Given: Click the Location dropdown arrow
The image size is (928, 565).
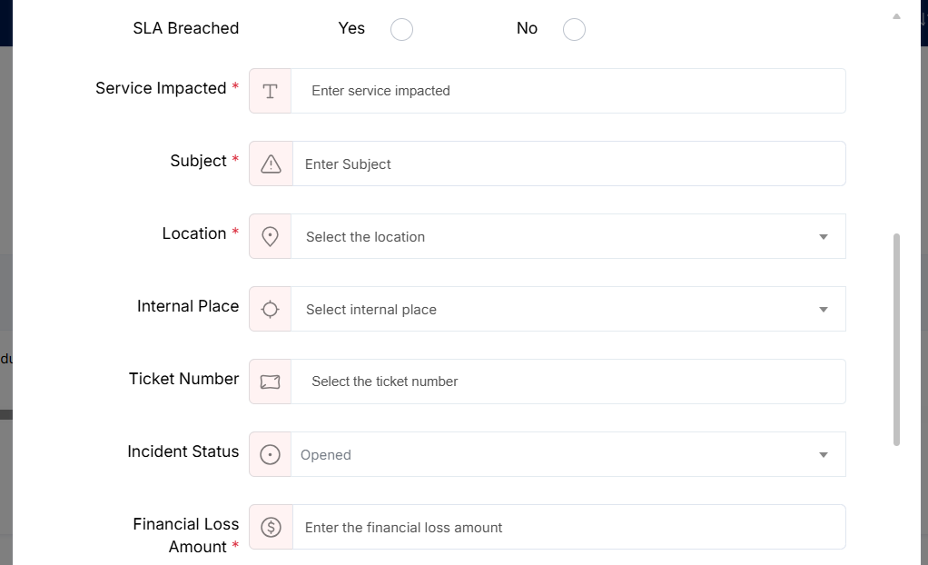Looking at the screenshot, I should [824, 237].
